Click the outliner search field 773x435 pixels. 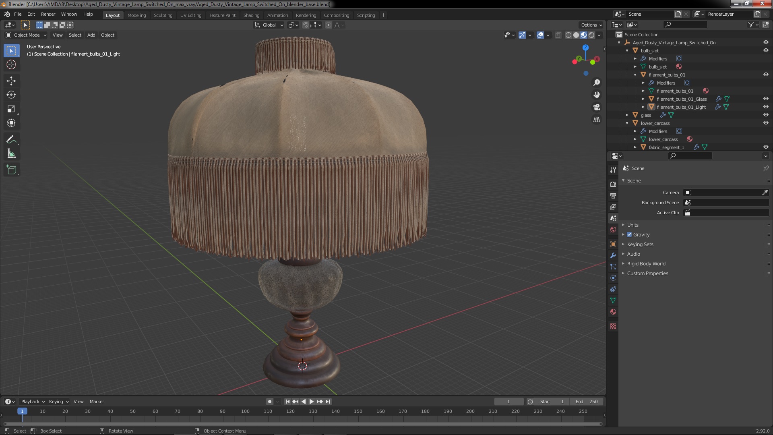pyautogui.click(x=685, y=25)
